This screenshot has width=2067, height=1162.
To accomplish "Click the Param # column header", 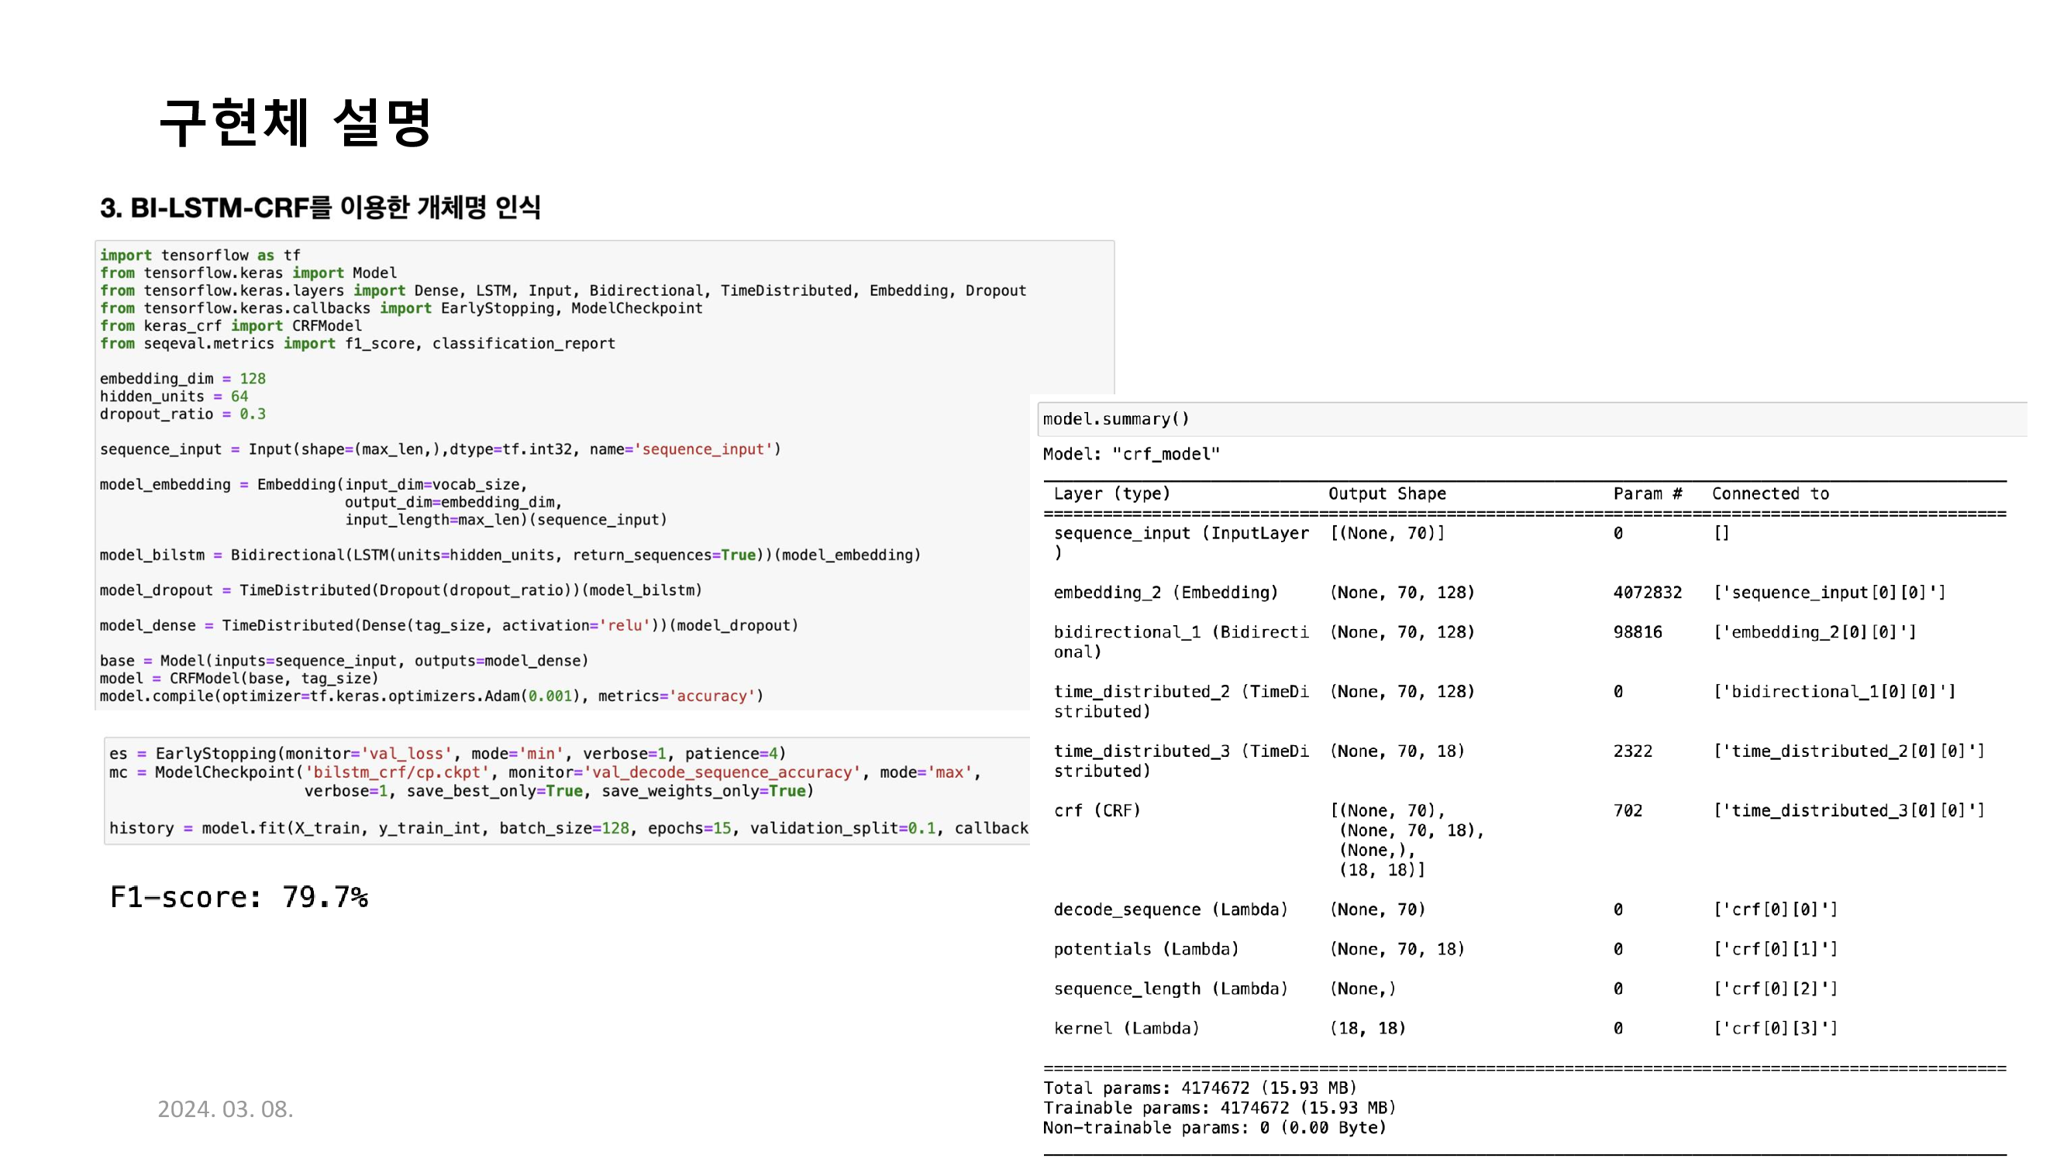I will pos(1646,493).
